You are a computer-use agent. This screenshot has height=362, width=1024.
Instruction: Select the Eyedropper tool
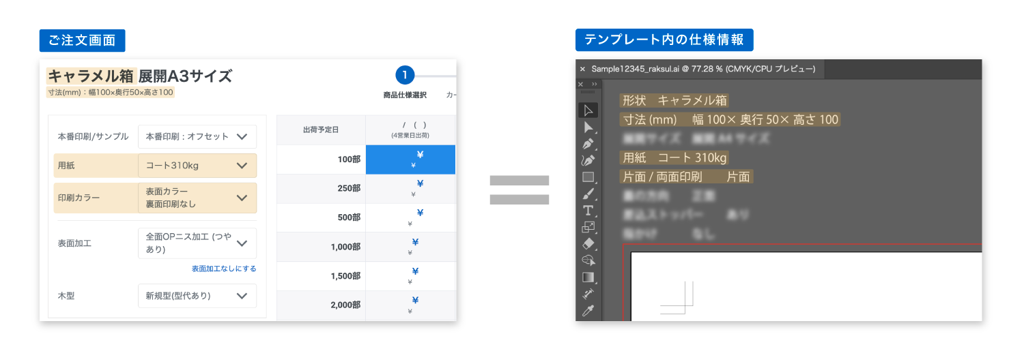(588, 311)
